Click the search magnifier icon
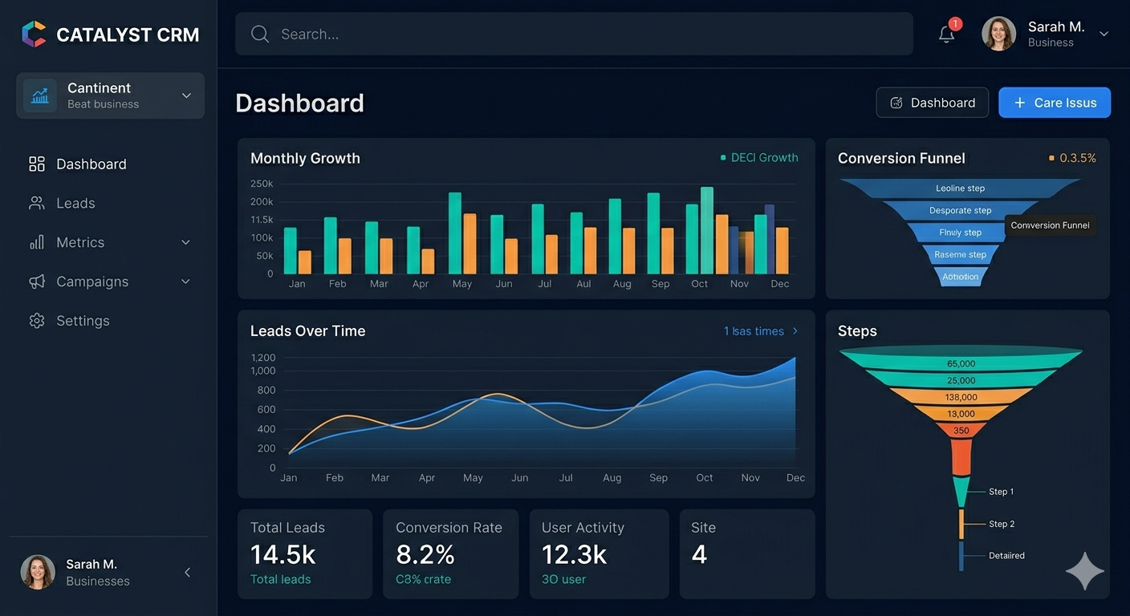Viewport: 1130px width, 616px height. (259, 34)
